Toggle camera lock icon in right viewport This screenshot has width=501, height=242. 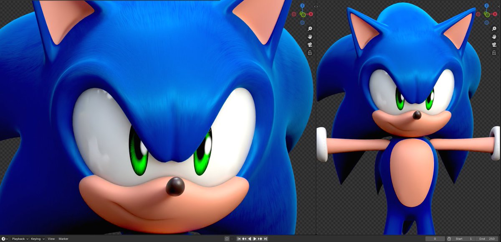(494, 53)
